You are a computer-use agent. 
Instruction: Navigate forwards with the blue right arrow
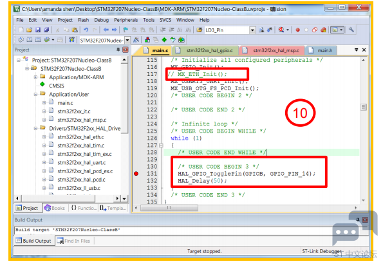coord(114,30)
